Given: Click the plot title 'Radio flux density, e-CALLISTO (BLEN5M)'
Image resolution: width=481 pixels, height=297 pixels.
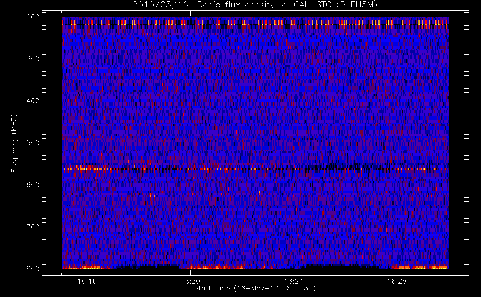Looking at the screenshot, I should point(287,5).
